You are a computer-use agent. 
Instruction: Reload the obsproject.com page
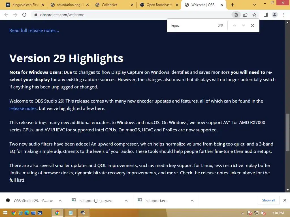(x=24, y=15)
